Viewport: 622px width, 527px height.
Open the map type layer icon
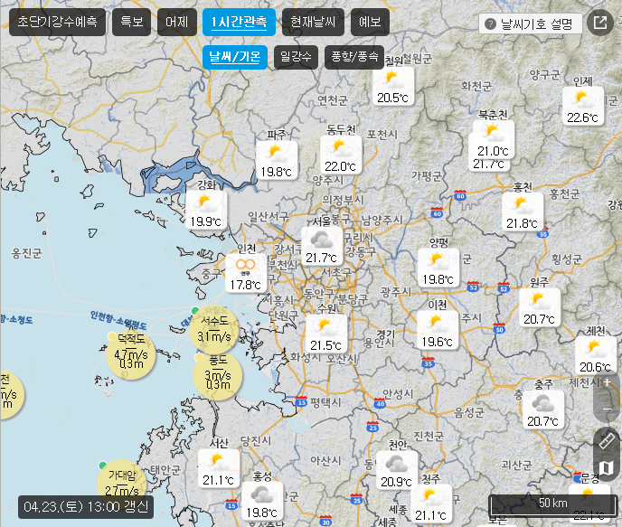(x=607, y=468)
